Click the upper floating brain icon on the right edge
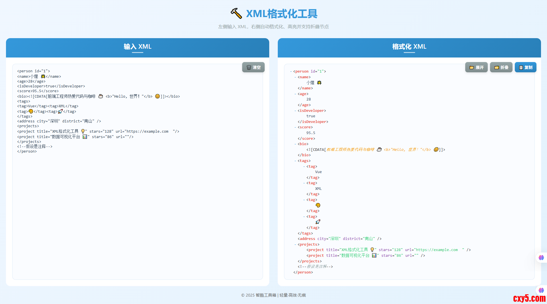The height and width of the screenshot is (304, 547). tap(541, 258)
